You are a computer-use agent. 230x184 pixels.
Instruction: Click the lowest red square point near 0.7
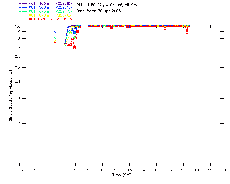(74, 47)
